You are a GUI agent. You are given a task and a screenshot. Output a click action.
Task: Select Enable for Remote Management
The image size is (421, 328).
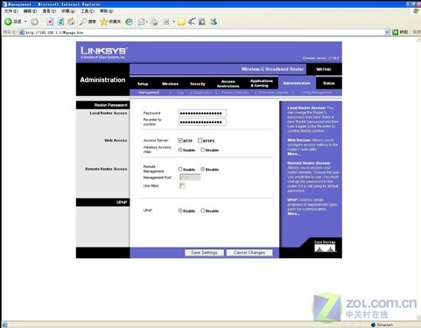(180, 169)
